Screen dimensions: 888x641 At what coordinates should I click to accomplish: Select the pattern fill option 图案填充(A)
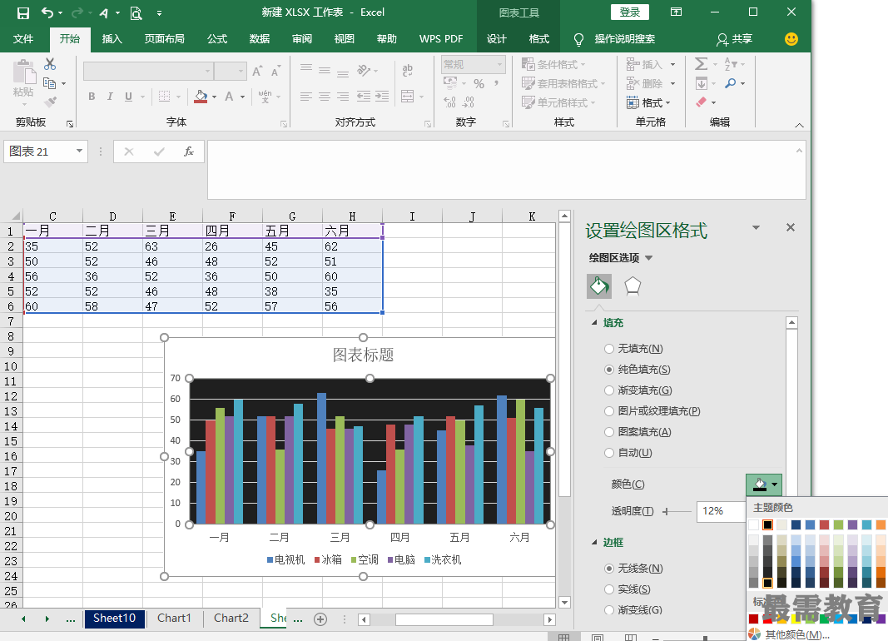coord(637,432)
